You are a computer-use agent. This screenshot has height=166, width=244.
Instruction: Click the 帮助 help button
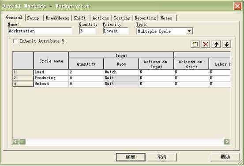point(225,157)
